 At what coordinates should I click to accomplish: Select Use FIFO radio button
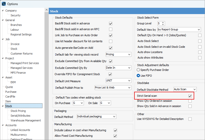pos(138,76)
